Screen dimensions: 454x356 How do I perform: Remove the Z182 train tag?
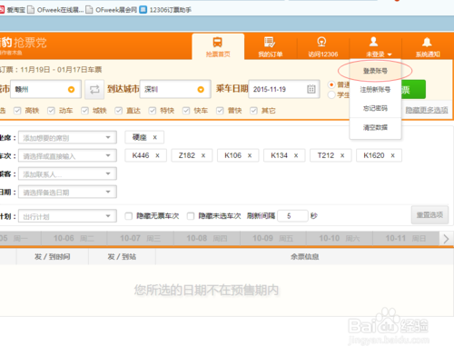click(203, 155)
